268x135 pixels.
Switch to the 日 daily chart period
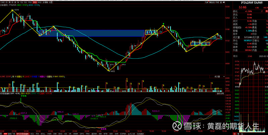7,2
